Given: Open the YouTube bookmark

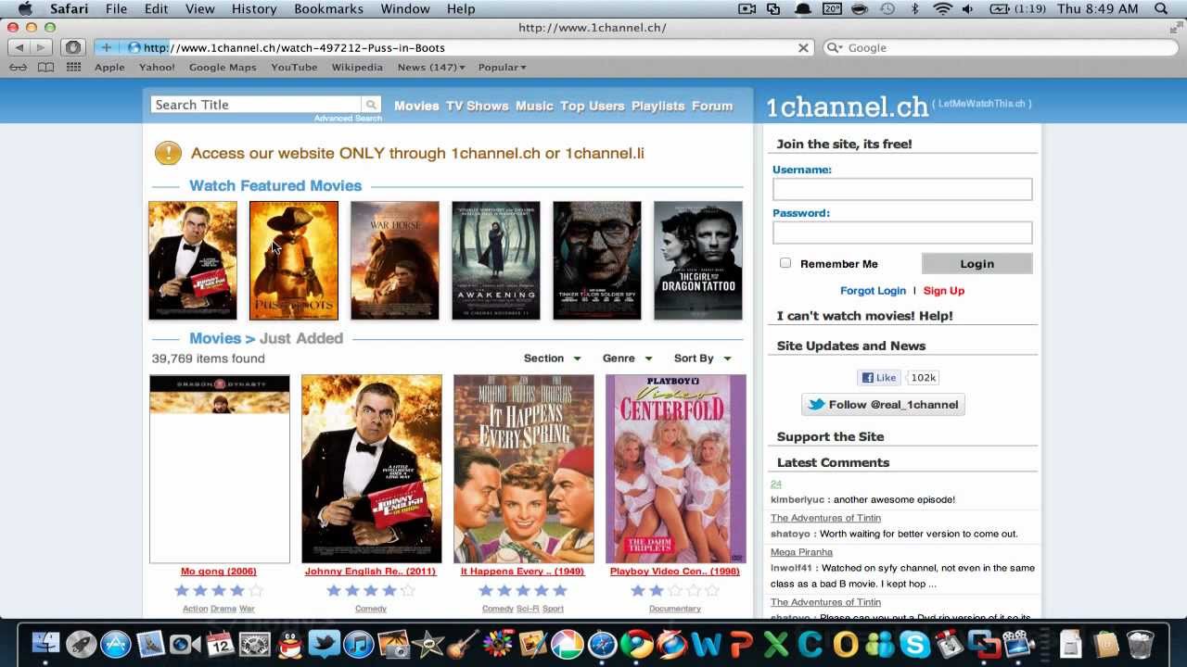Looking at the screenshot, I should pyautogui.click(x=294, y=68).
